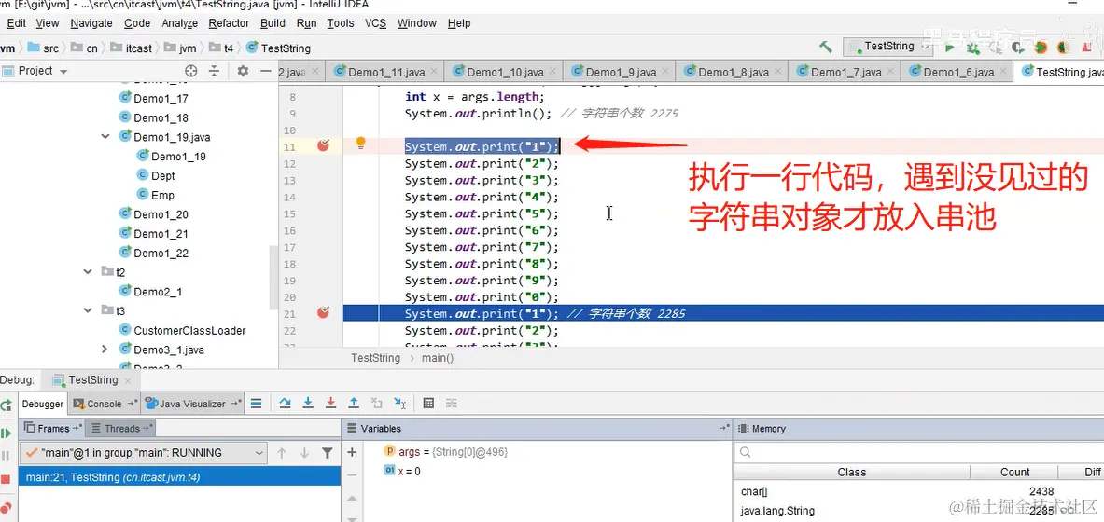The height and width of the screenshot is (522, 1104).
Task: Close the TestString debug session tab
Action: pos(128,380)
